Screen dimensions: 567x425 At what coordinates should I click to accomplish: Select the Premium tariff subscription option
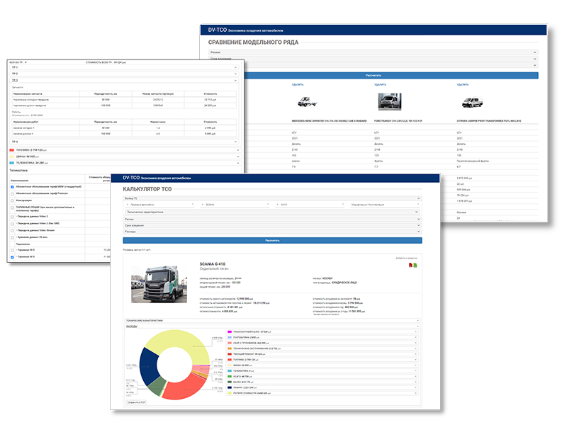click(x=12, y=194)
